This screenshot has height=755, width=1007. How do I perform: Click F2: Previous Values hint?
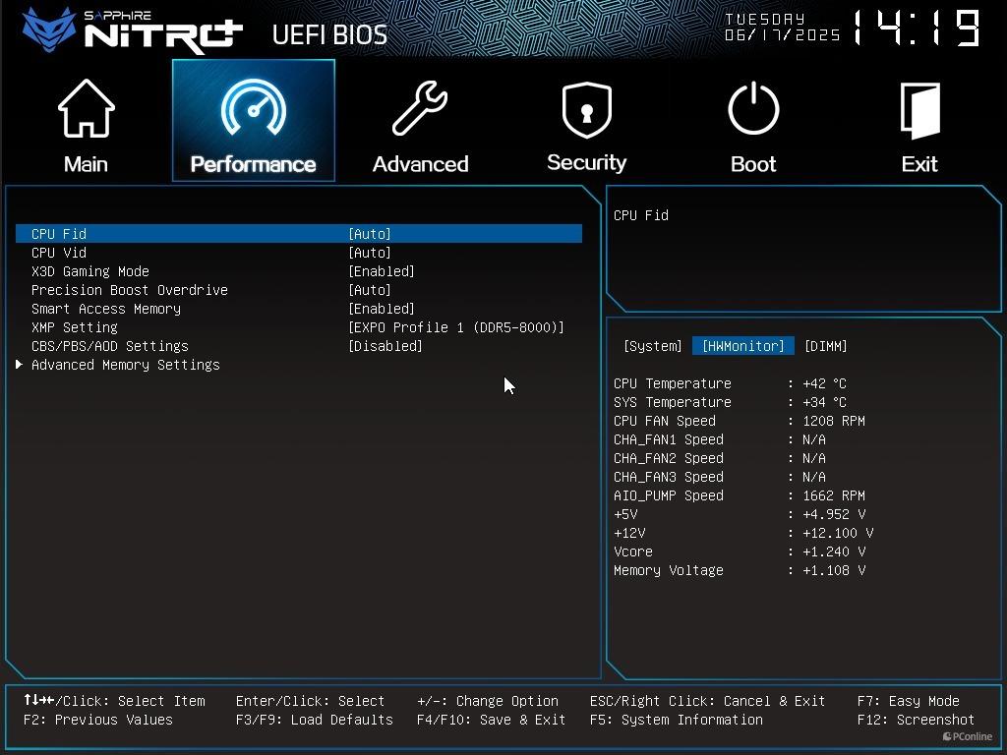tap(98, 720)
